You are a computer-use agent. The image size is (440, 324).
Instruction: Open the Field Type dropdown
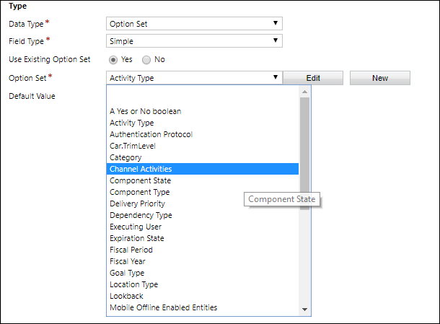click(194, 41)
